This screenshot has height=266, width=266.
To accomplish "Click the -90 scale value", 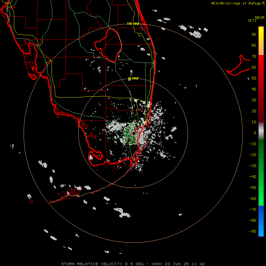I will (x=253, y=231).
